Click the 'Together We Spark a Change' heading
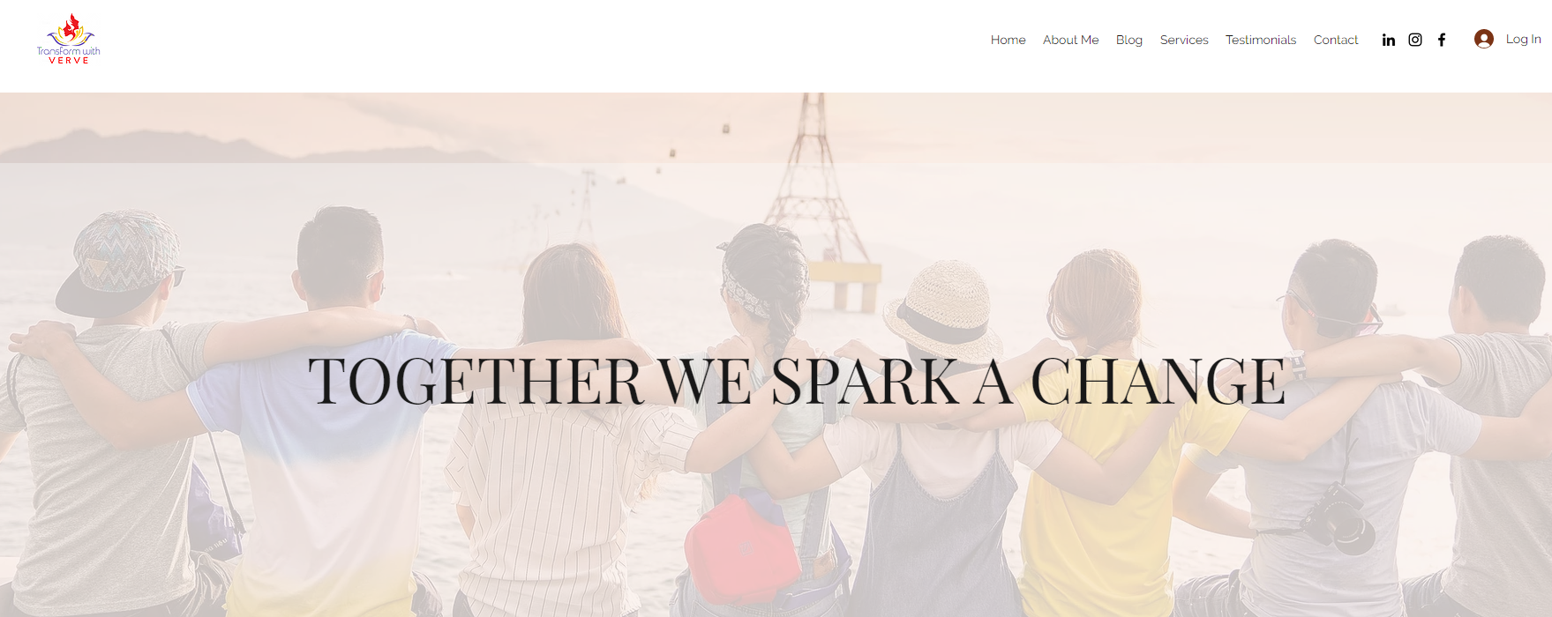This screenshot has height=617, width=1552. (x=797, y=382)
